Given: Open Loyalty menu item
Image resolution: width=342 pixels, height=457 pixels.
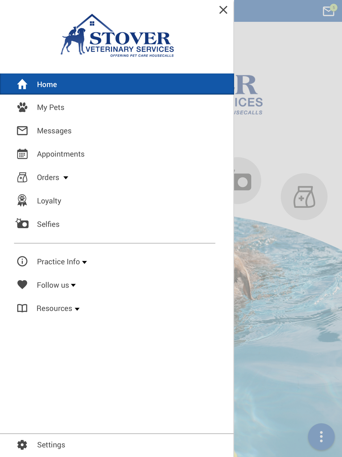Looking at the screenshot, I should [49, 201].
